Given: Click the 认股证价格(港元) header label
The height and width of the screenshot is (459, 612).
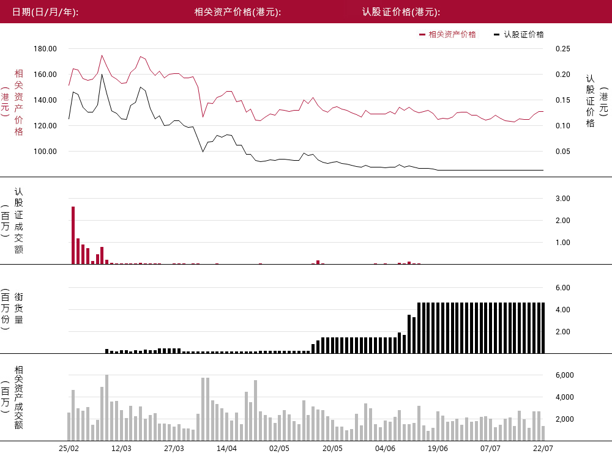Looking at the screenshot, I should click(401, 12).
